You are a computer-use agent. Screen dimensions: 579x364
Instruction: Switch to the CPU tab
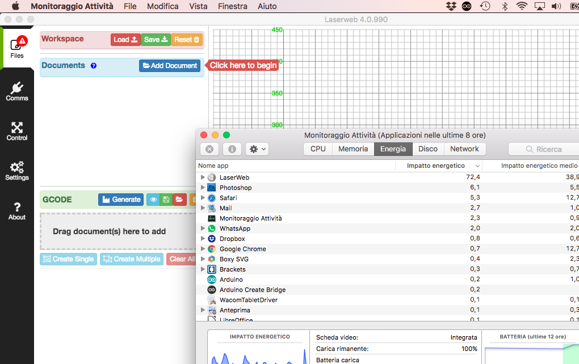point(318,149)
